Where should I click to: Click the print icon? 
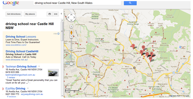(x=50, y=14)
